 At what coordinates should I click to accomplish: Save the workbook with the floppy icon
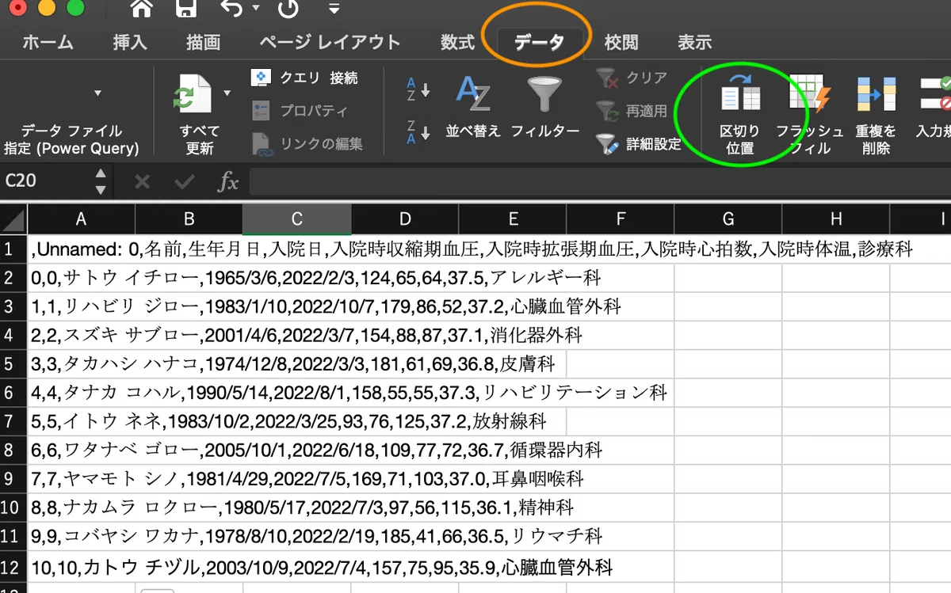pos(185,10)
